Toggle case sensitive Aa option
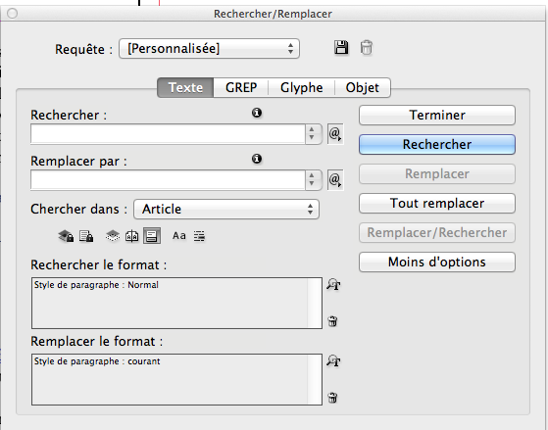Viewport: 548px width, 430px height. click(x=179, y=236)
